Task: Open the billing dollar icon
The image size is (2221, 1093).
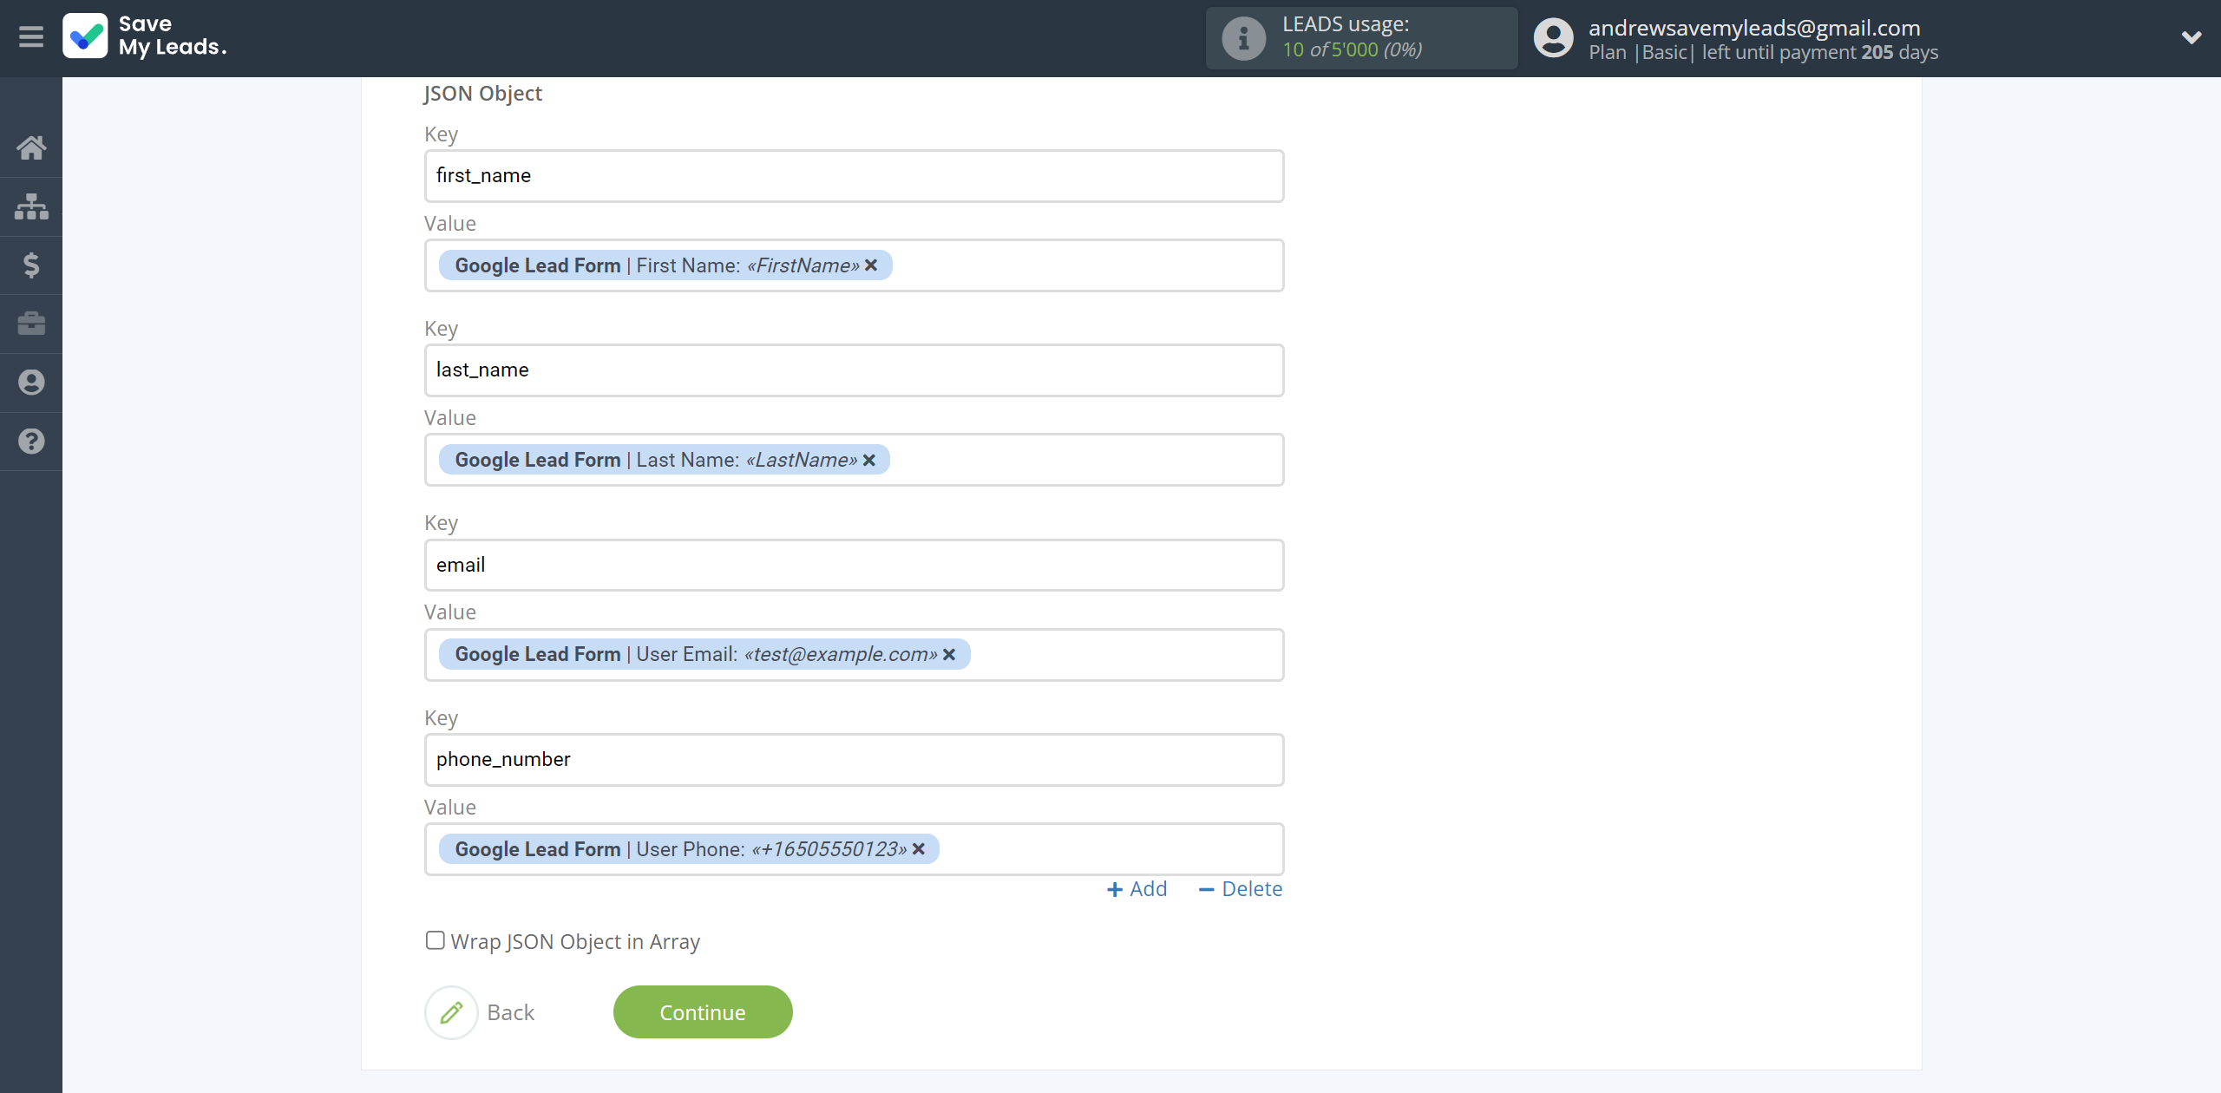Action: coord(31,265)
